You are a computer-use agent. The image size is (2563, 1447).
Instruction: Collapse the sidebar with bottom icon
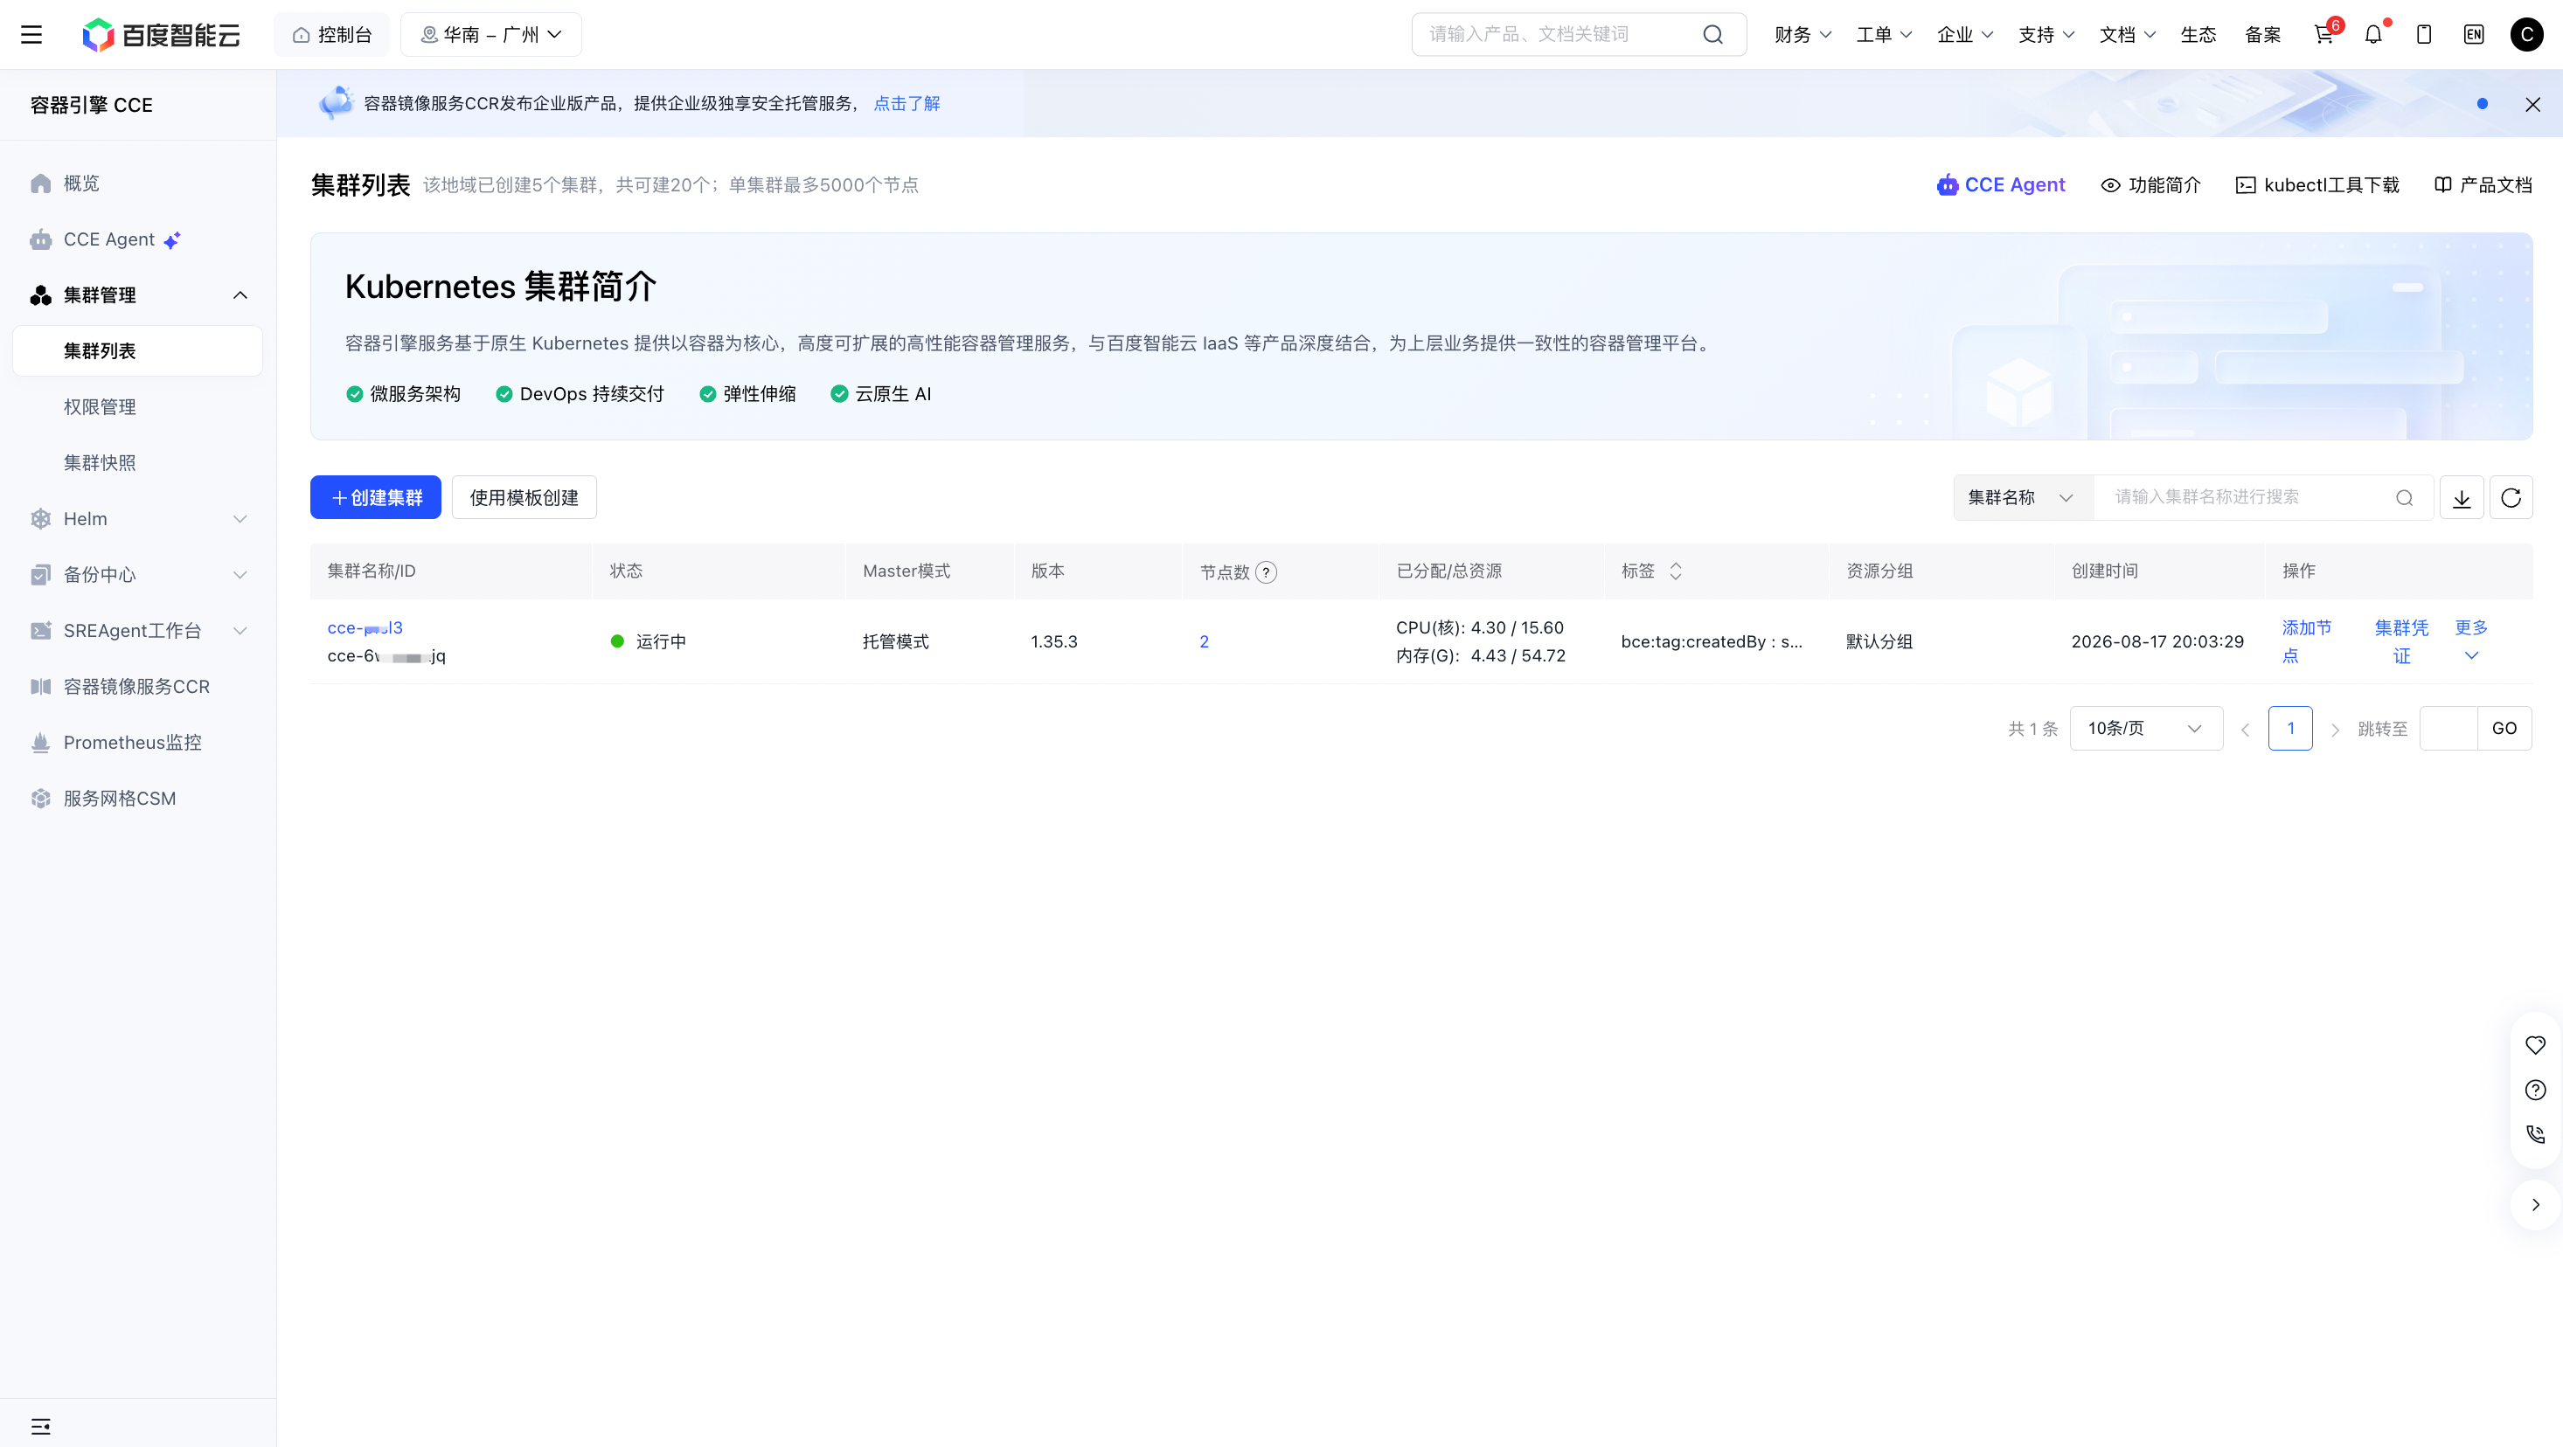pyautogui.click(x=41, y=1426)
